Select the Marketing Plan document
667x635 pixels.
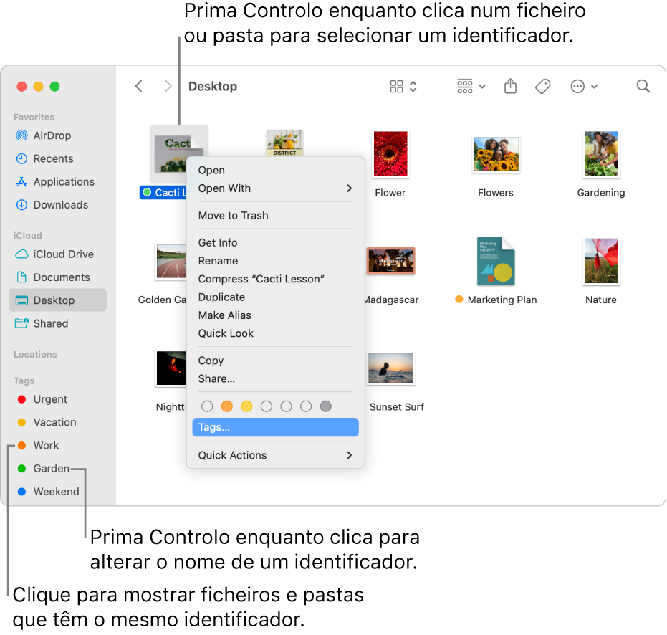point(496,261)
